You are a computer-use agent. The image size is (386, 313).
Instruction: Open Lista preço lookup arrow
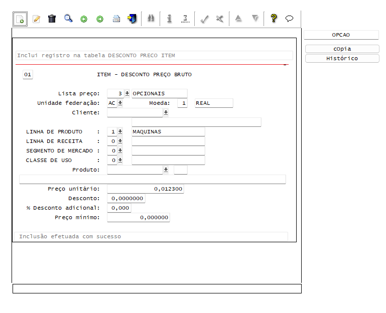127,93
